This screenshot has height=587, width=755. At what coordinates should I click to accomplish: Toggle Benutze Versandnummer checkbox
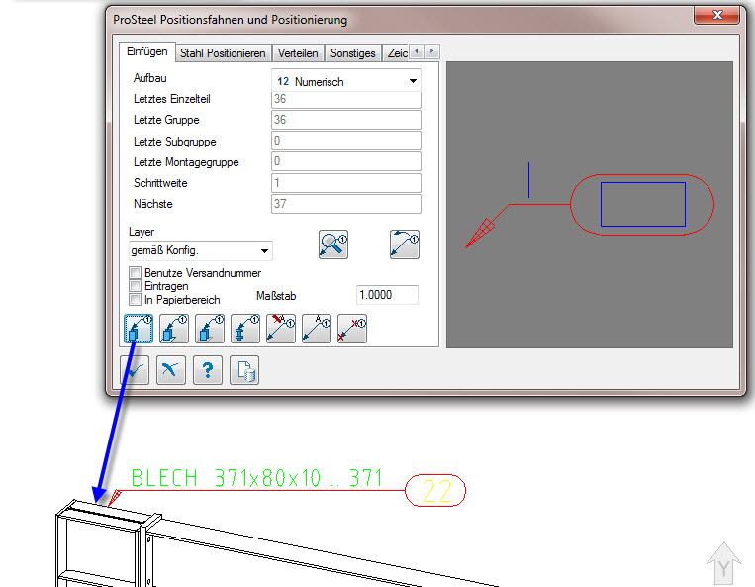tap(135, 273)
